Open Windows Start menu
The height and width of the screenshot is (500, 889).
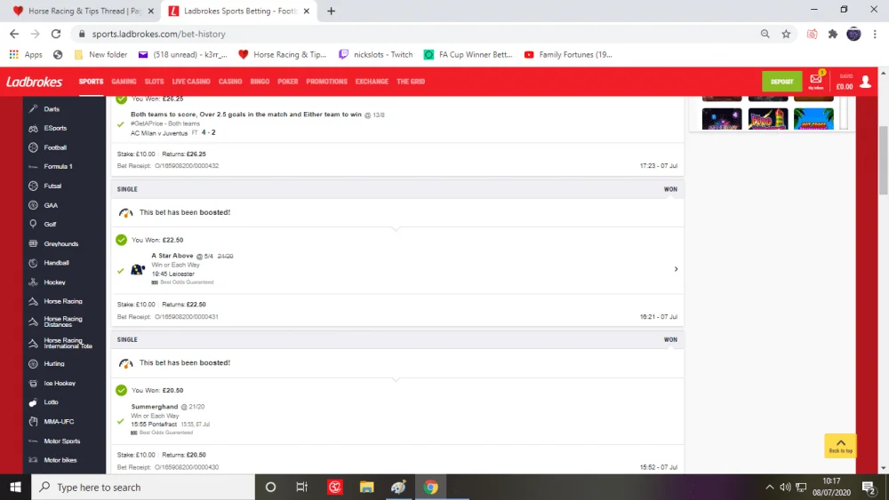tap(15, 487)
